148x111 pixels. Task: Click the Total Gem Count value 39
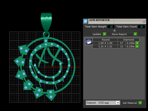pyautogui.click(x=141, y=27)
